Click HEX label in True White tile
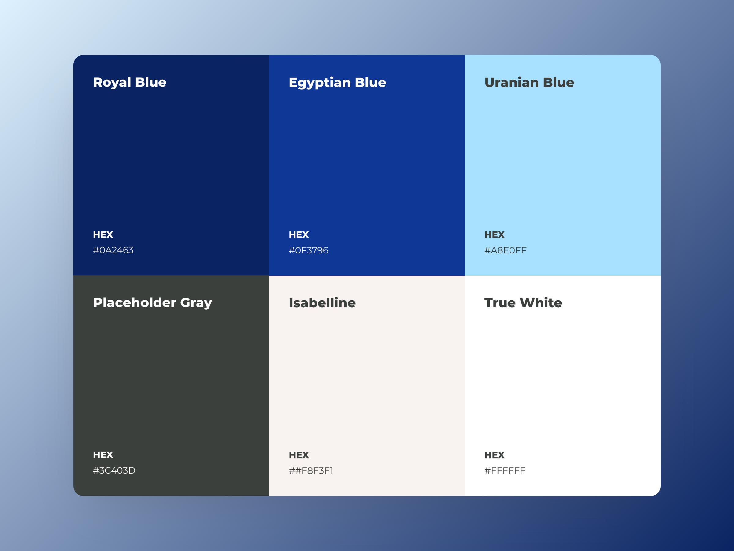734x551 pixels. point(494,455)
